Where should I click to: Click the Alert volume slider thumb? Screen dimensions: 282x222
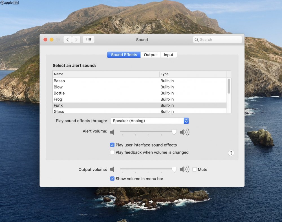[x=174, y=132]
